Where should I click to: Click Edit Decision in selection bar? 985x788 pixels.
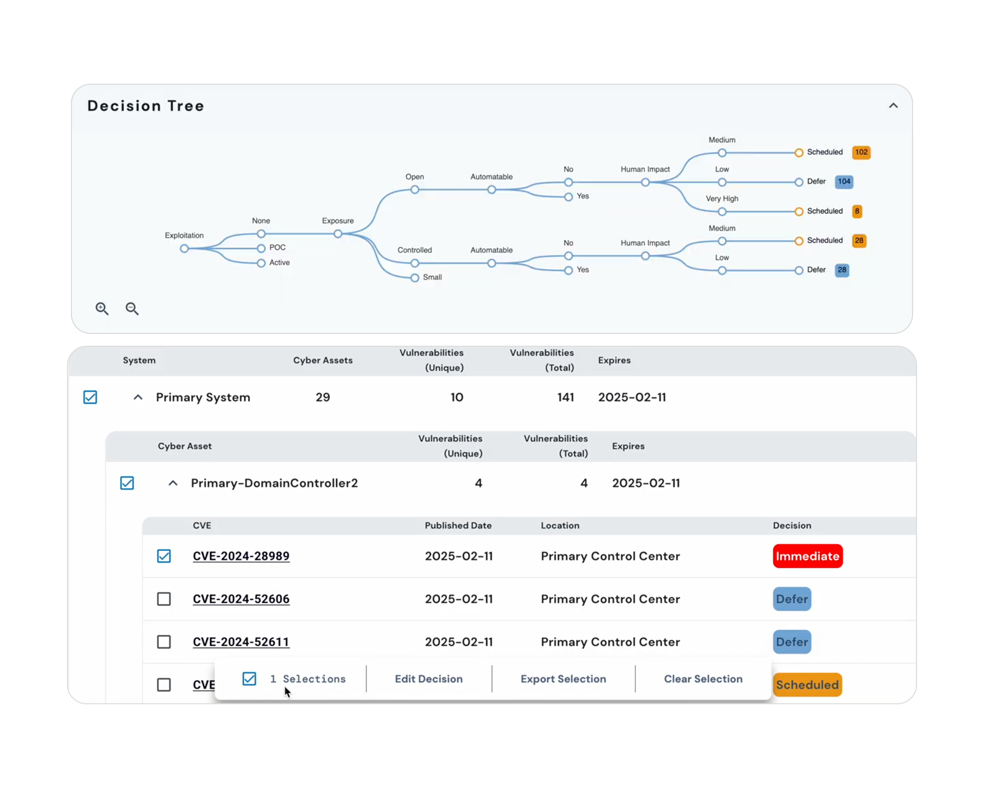428,679
